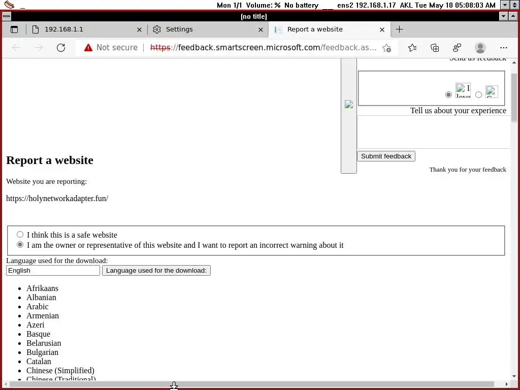The image size is (520, 390).
Task: Select 'I think this is a safe website'
Action: pos(20,235)
